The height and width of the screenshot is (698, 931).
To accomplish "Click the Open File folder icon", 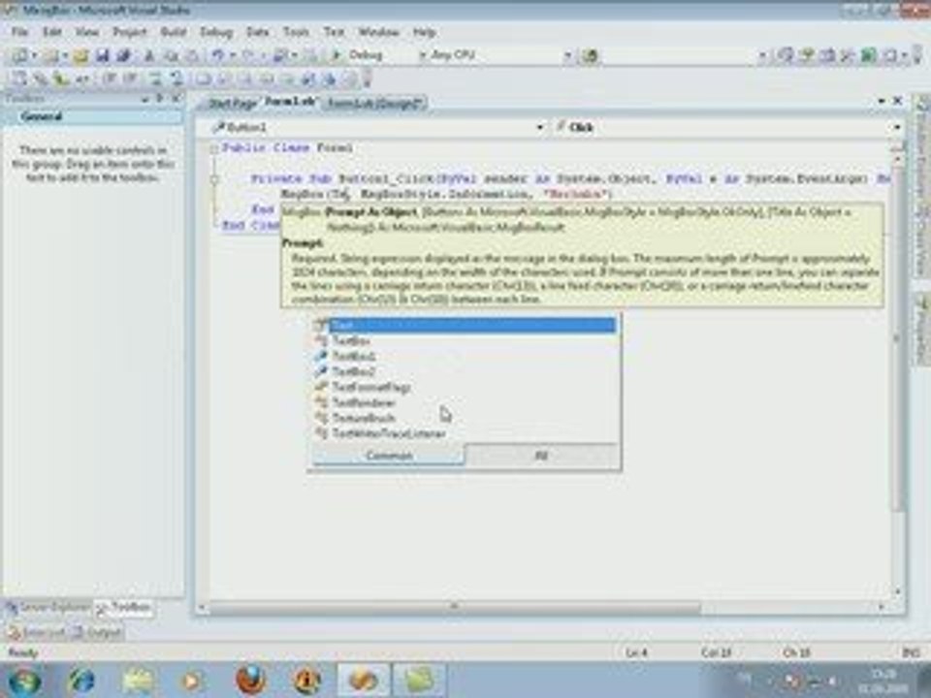I will pos(80,56).
